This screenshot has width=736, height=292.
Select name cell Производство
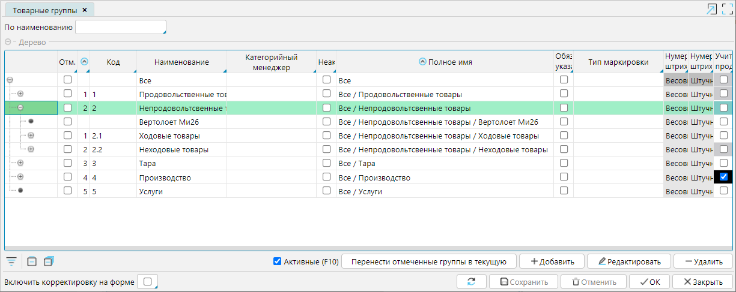(x=181, y=177)
